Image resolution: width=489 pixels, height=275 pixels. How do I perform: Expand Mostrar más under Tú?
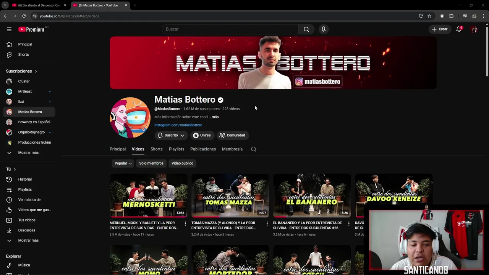[29, 241]
